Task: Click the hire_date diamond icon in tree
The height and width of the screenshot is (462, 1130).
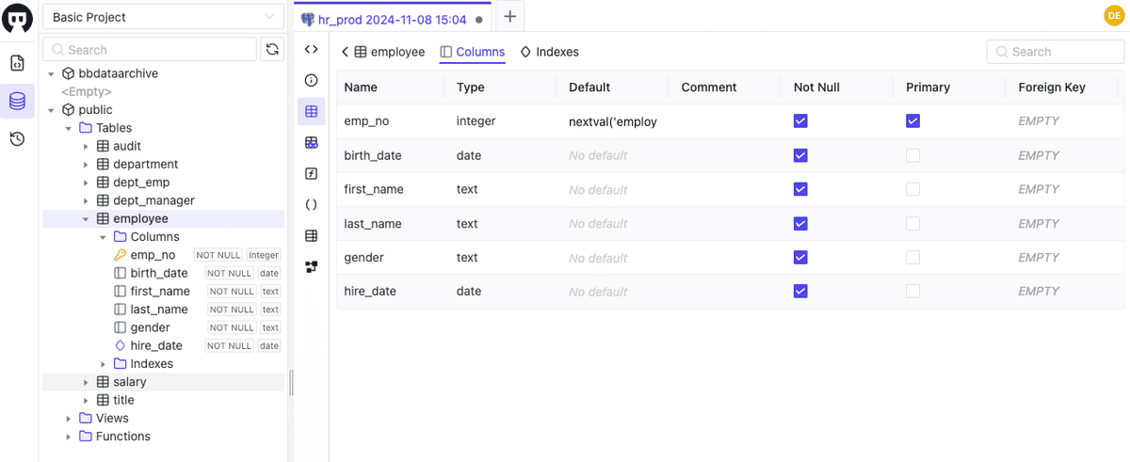Action: pos(120,345)
